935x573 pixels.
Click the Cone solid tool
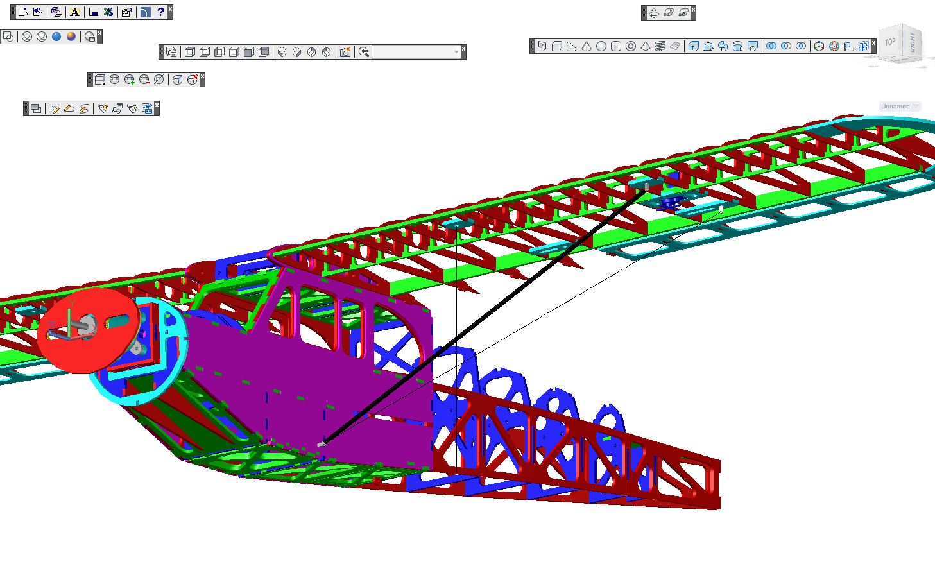pos(587,46)
